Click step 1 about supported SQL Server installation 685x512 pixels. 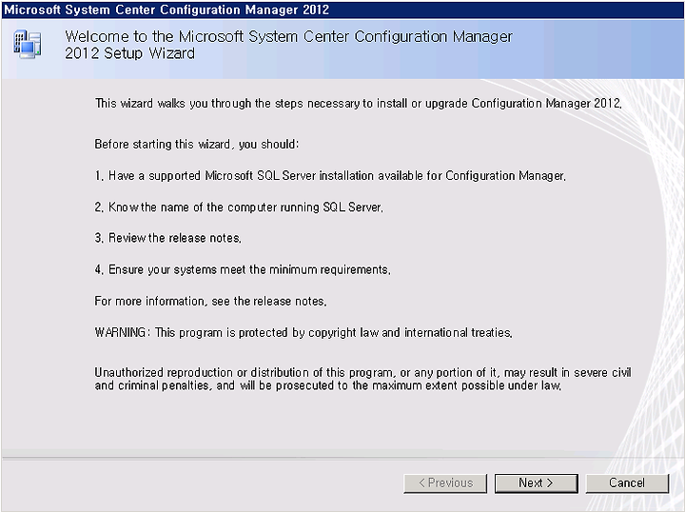coord(330,176)
